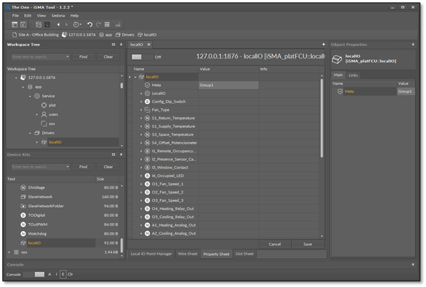Open the Sedona menu
This screenshot has width=426, height=287.
point(57,15)
